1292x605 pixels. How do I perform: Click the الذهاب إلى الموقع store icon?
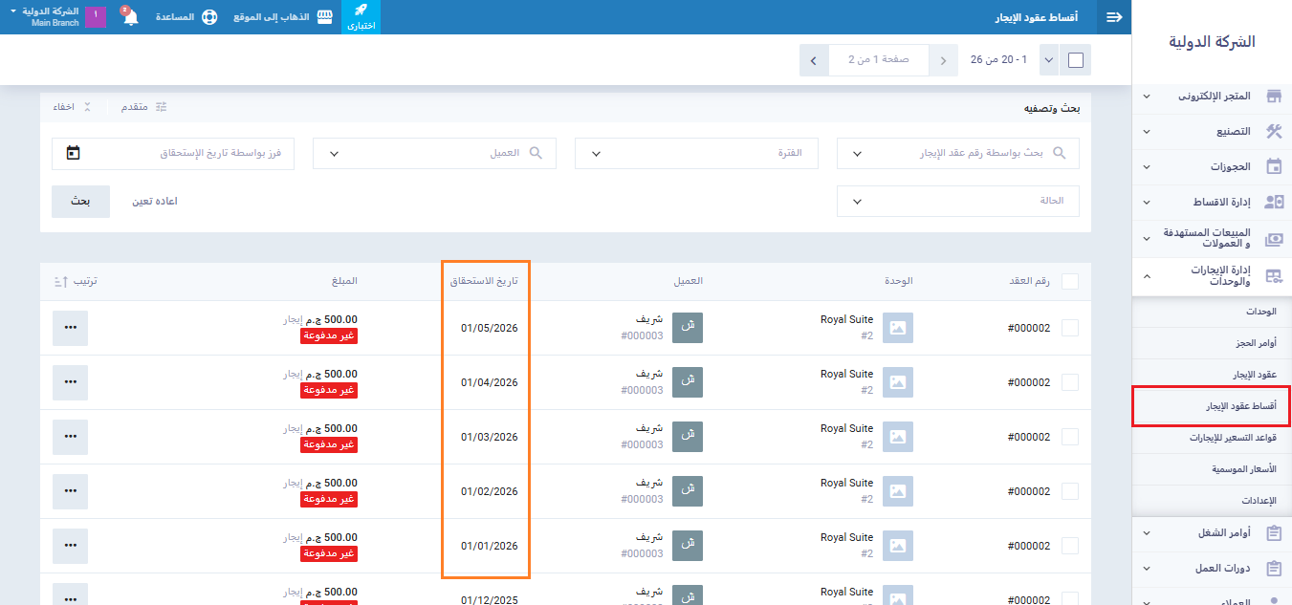click(325, 17)
